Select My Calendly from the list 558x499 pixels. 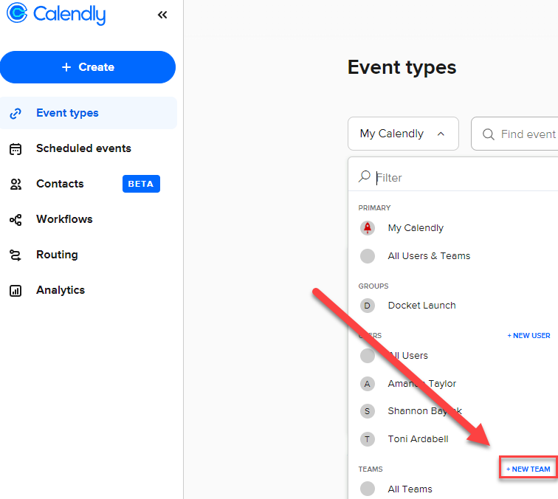click(x=416, y=228)
